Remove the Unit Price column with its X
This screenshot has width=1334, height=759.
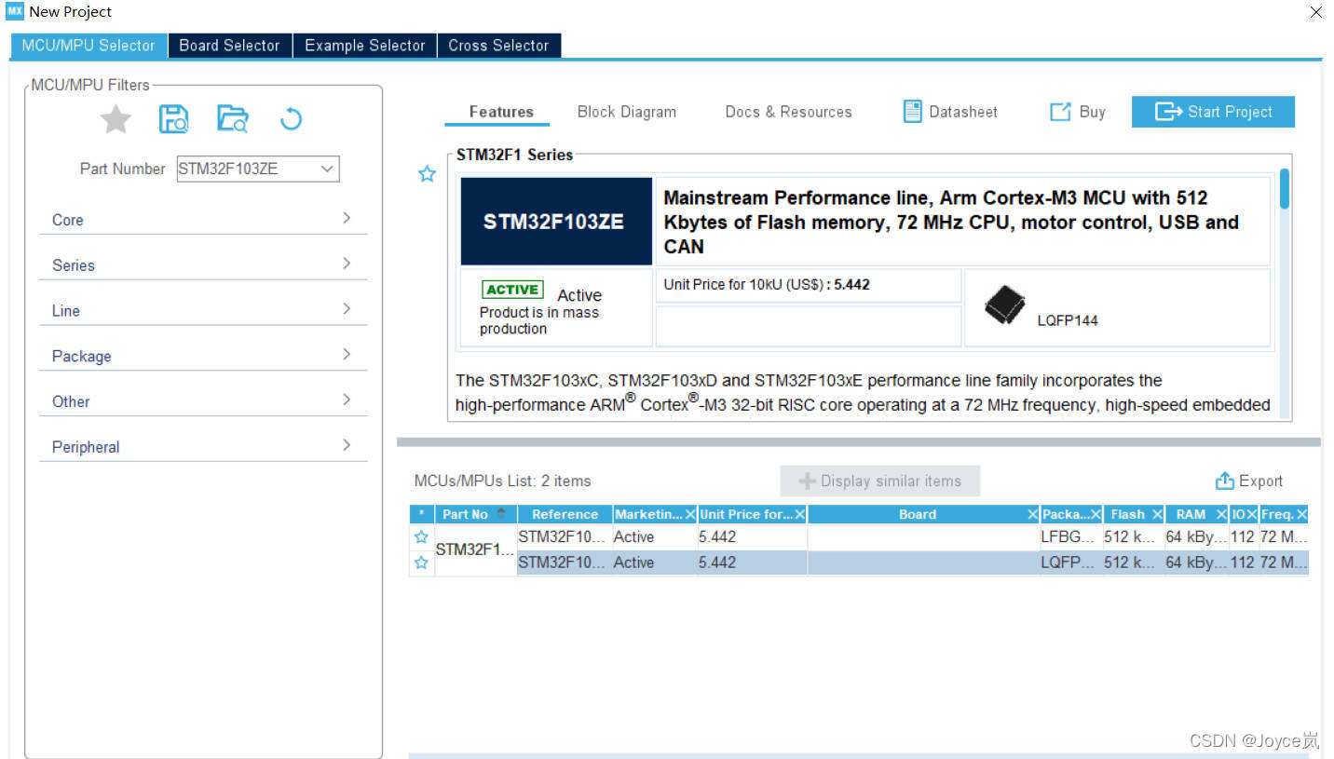coord(800,514)
